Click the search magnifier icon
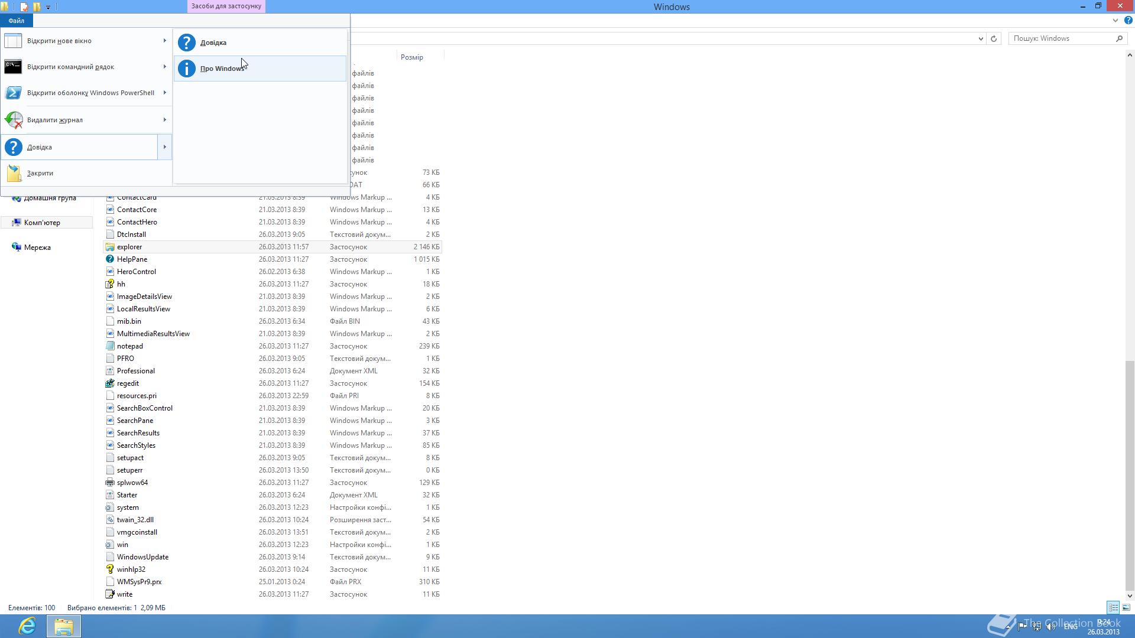1135x638 pixels. (x=1119, y=38)
